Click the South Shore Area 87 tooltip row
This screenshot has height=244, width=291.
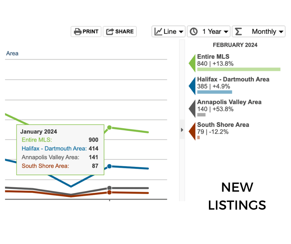tap(60, 166)
